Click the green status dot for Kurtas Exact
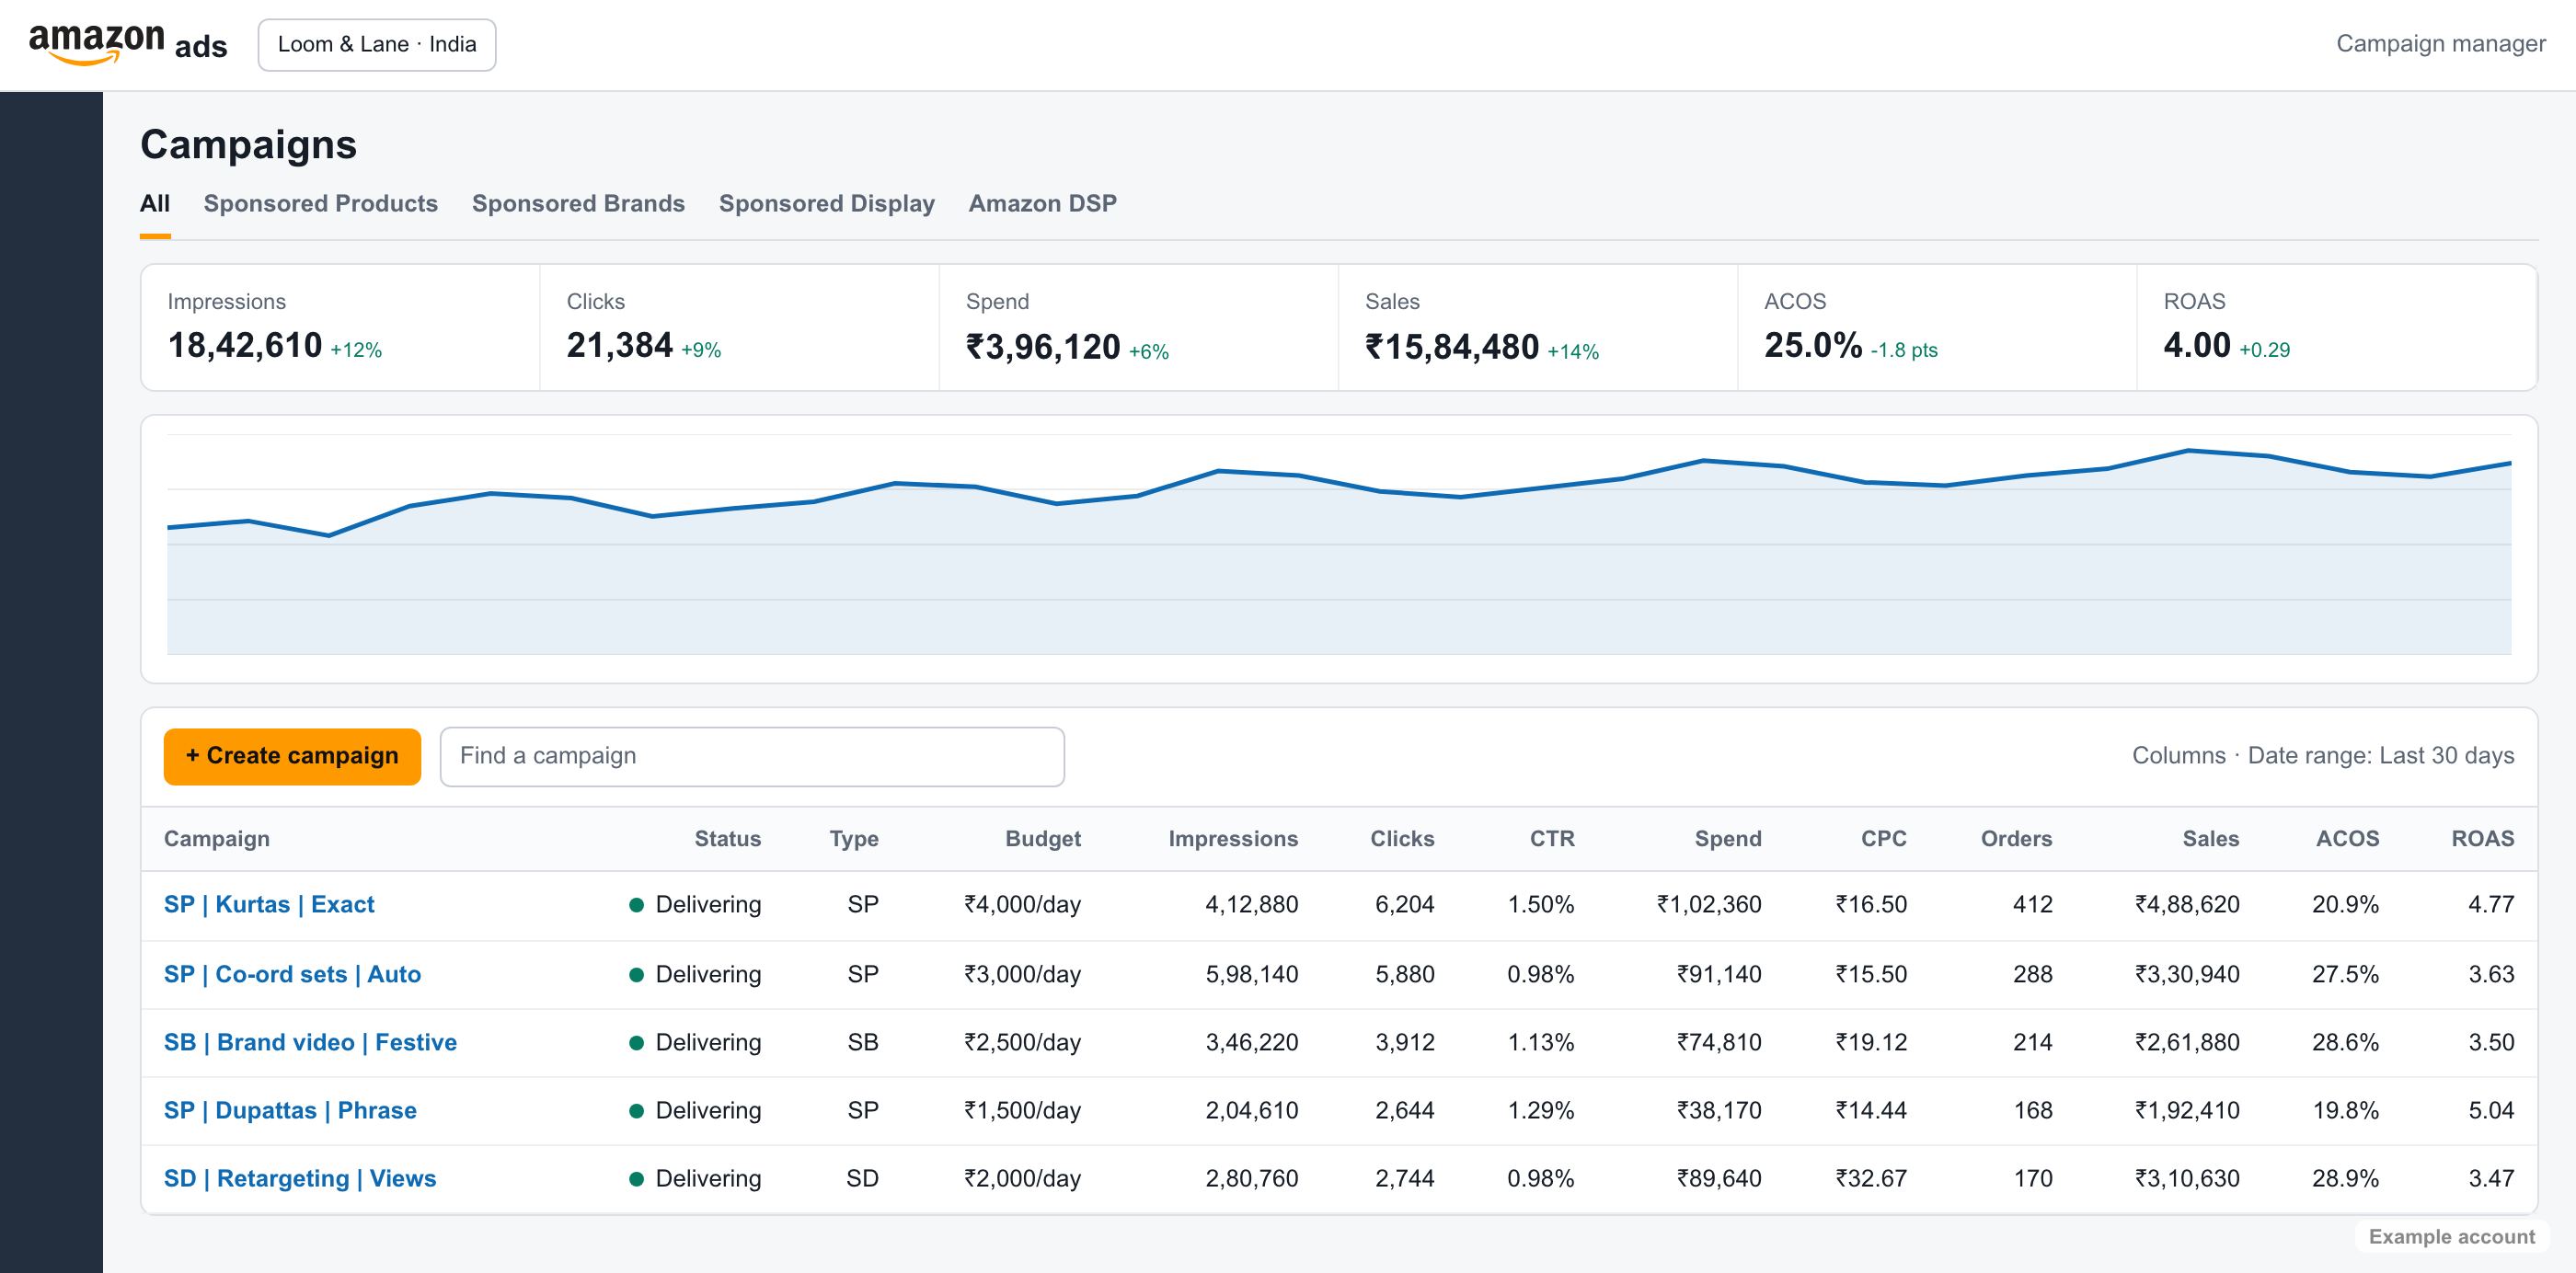The height and width of the screenshot is (1273, 2576). pos(636,905)
